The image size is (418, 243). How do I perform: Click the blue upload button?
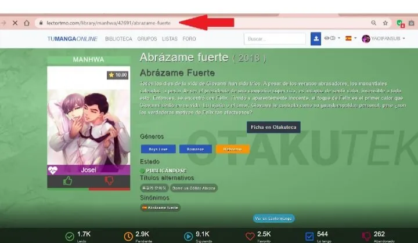coord(316,39)
